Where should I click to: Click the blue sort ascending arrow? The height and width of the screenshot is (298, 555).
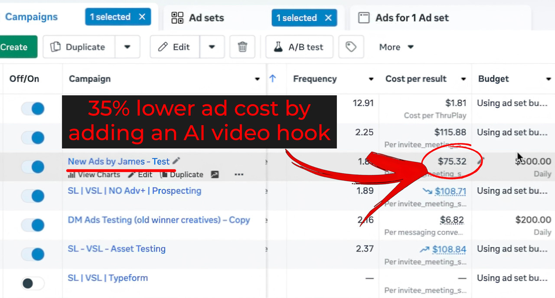point(273,78)
